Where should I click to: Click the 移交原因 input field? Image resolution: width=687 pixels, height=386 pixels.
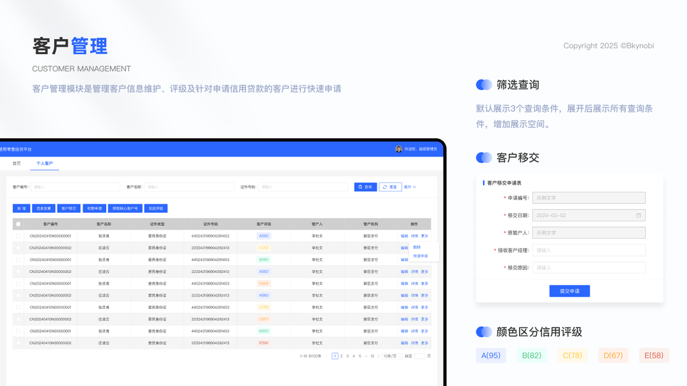point(589,268)
